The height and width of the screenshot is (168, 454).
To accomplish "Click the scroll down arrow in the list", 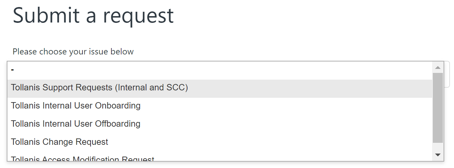I will 438,155.
